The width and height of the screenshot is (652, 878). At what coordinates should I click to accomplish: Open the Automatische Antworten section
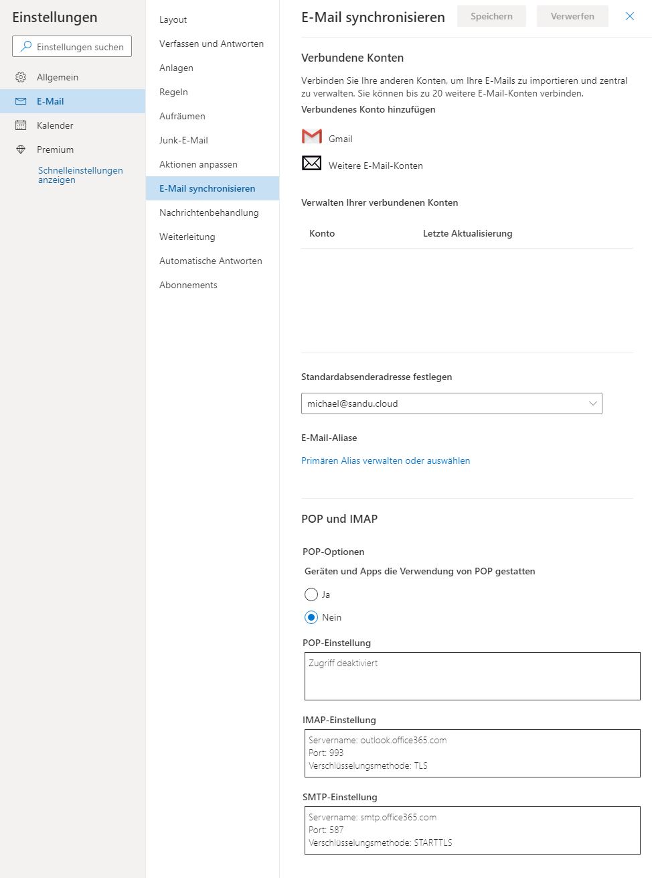click(211, 261)
